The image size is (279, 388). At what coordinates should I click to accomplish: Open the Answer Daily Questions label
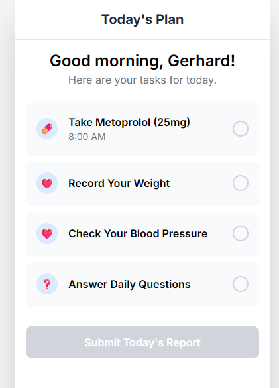point(129,284)
